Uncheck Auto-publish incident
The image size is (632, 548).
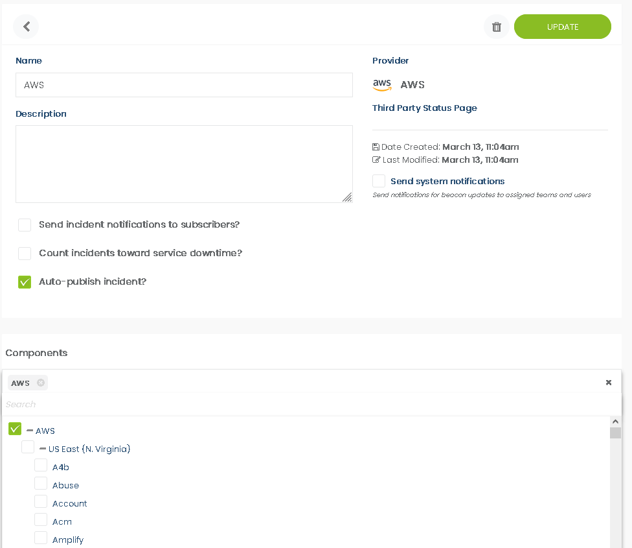25,281
